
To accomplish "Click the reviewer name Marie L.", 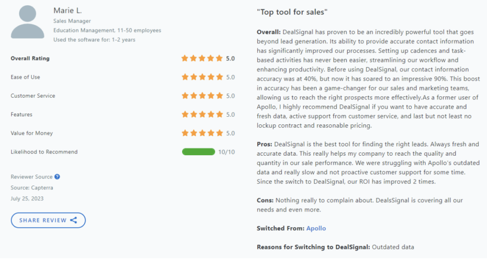I will 68,10.
